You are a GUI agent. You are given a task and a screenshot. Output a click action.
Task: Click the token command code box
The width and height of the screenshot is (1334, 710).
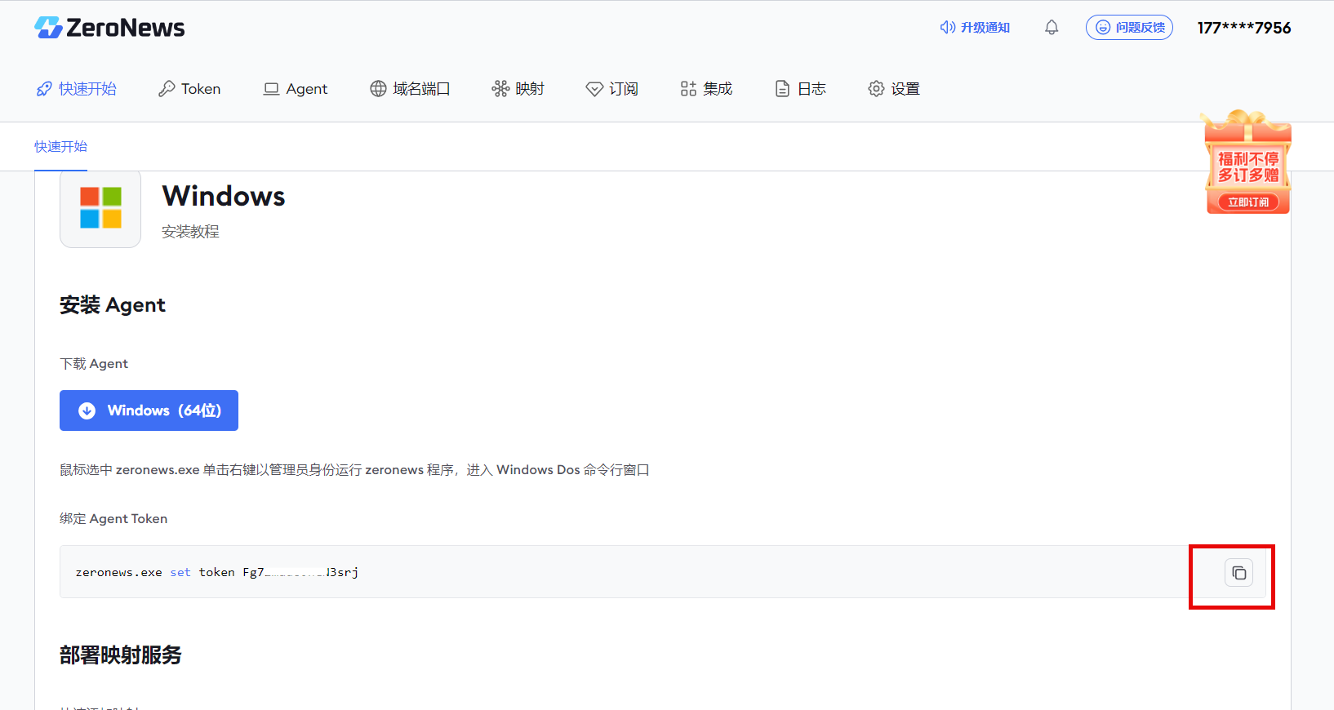click(x=663, y=572)
